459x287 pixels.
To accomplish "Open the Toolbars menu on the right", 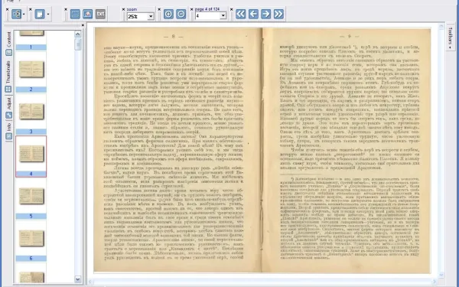I will pyautogui.click(x=451, y=38).
